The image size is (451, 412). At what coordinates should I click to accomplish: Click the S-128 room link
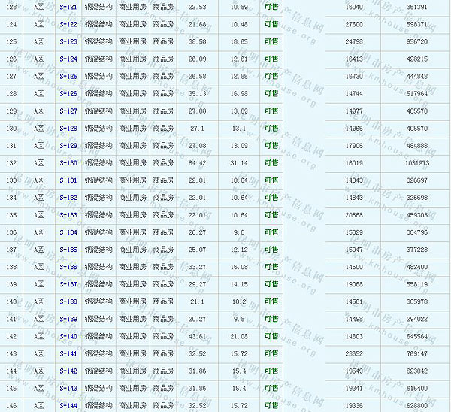[x=68, y=128]
